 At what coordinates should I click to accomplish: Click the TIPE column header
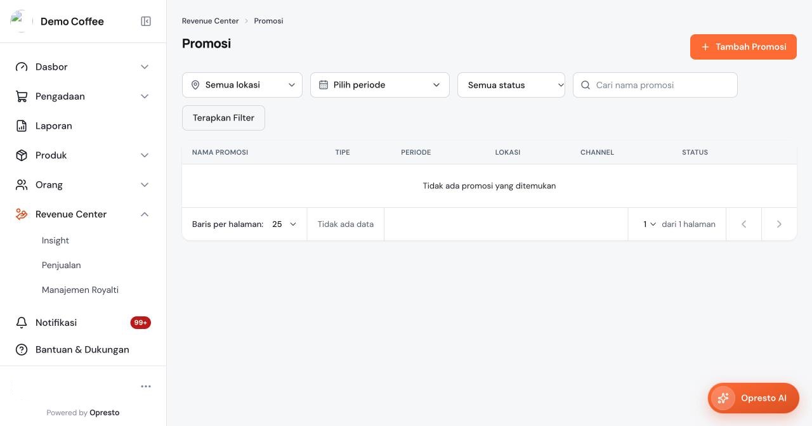[343, 152]
